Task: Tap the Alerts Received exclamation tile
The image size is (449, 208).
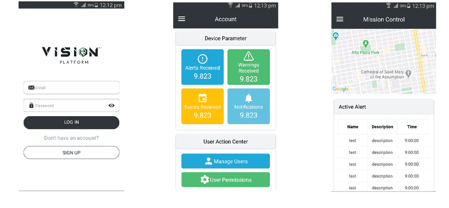Action: [203, 67]
